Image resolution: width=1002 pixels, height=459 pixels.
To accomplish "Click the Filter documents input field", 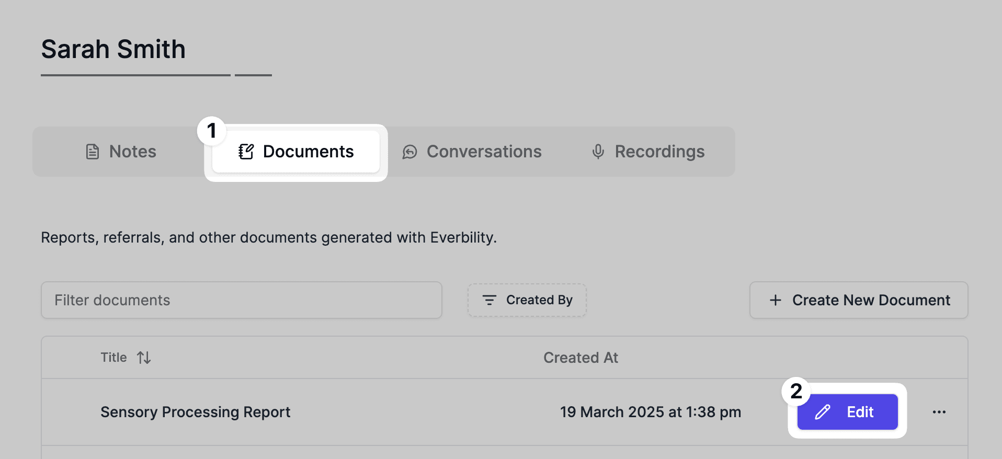I will 242,300.
